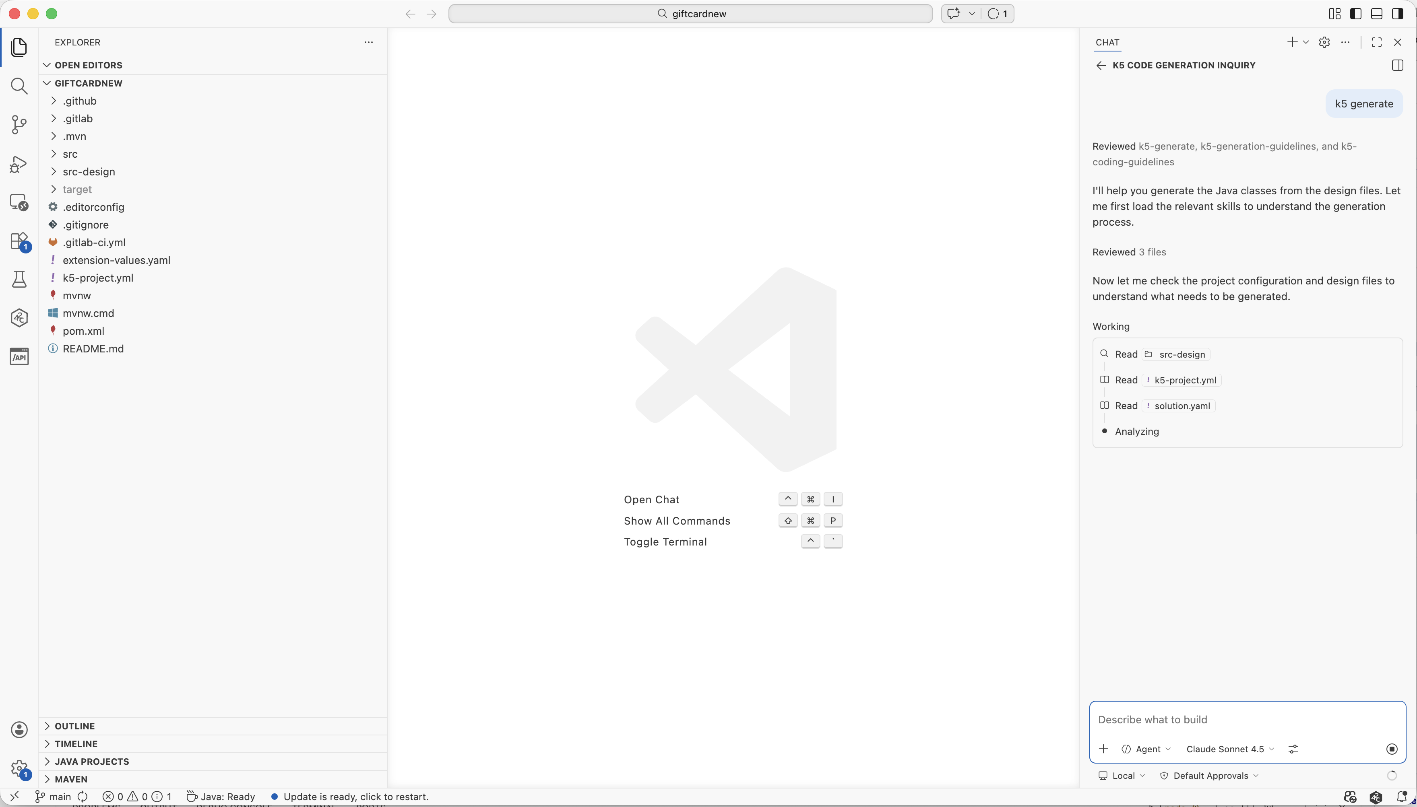Open the k5-project.yml file reference link
This screenshot has width=1417, height=807.
1185,380
